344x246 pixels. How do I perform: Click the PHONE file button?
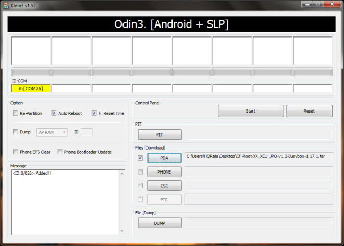point(164,172)
